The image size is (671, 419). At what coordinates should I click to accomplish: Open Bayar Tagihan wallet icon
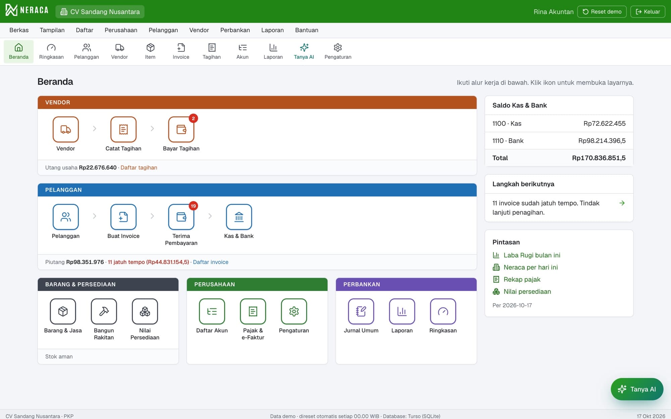click(181, 129)
